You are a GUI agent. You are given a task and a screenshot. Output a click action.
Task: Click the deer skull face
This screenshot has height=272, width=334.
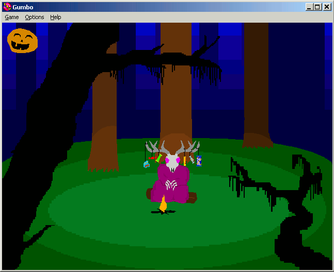click(x=173, y=162)
